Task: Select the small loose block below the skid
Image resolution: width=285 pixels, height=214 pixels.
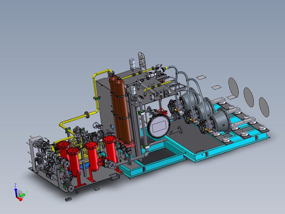Action: [68, 199]
